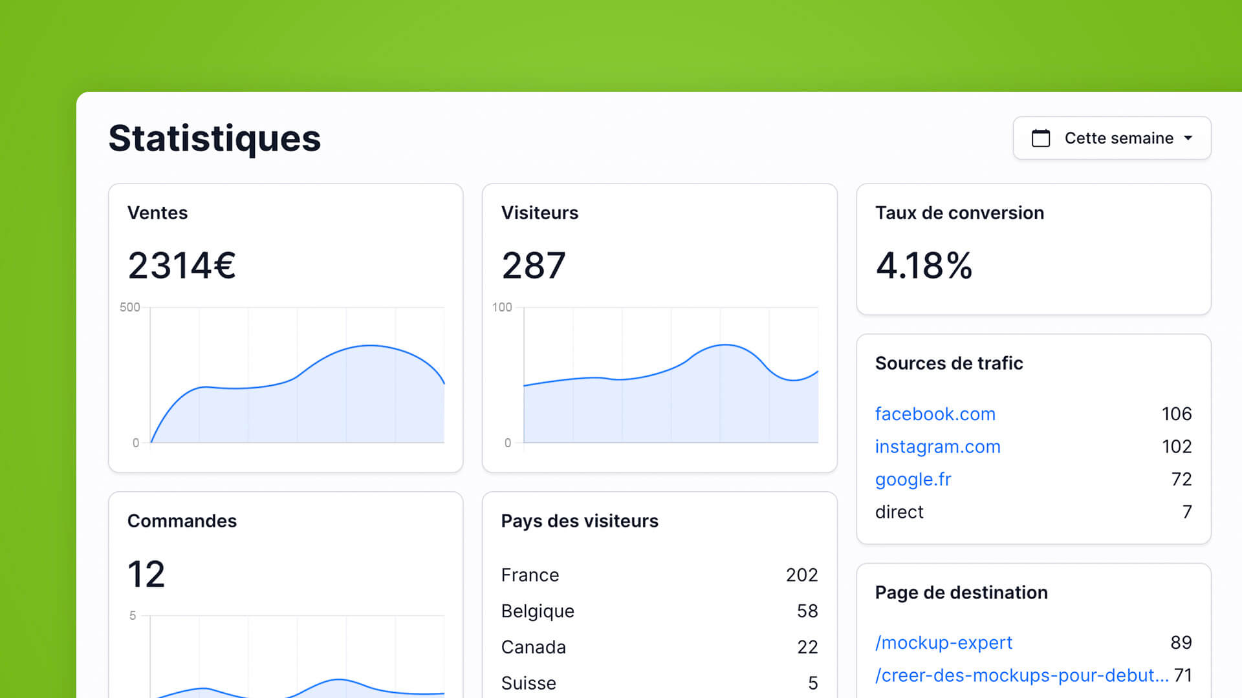Open the google.fr traffic source link

[913, 480]
